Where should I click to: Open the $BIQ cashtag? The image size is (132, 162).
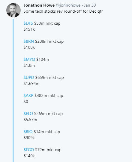[x=28, y=132]
